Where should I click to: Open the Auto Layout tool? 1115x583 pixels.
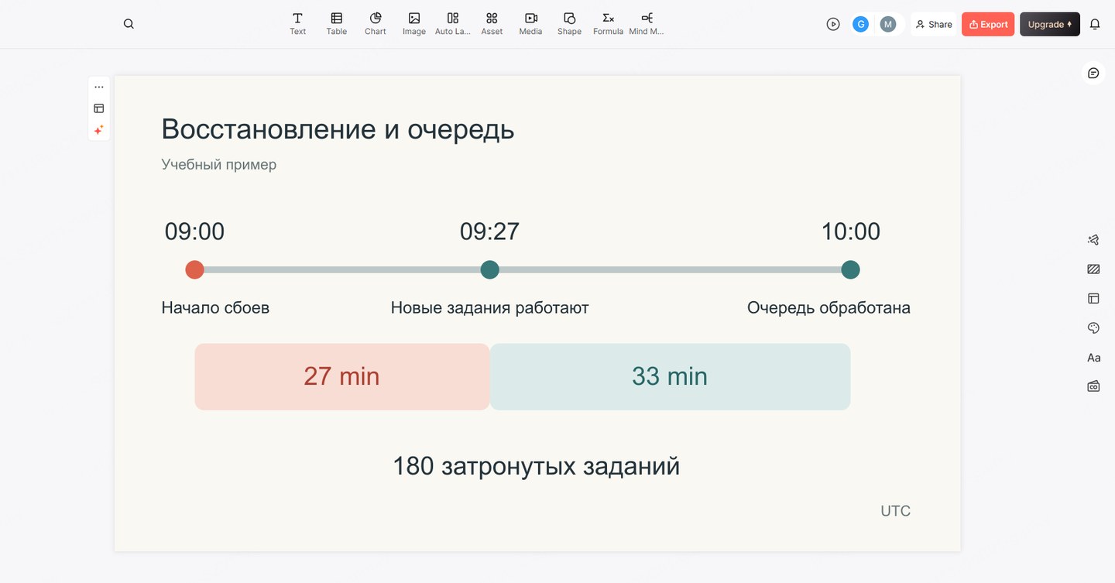coord(453,24)
